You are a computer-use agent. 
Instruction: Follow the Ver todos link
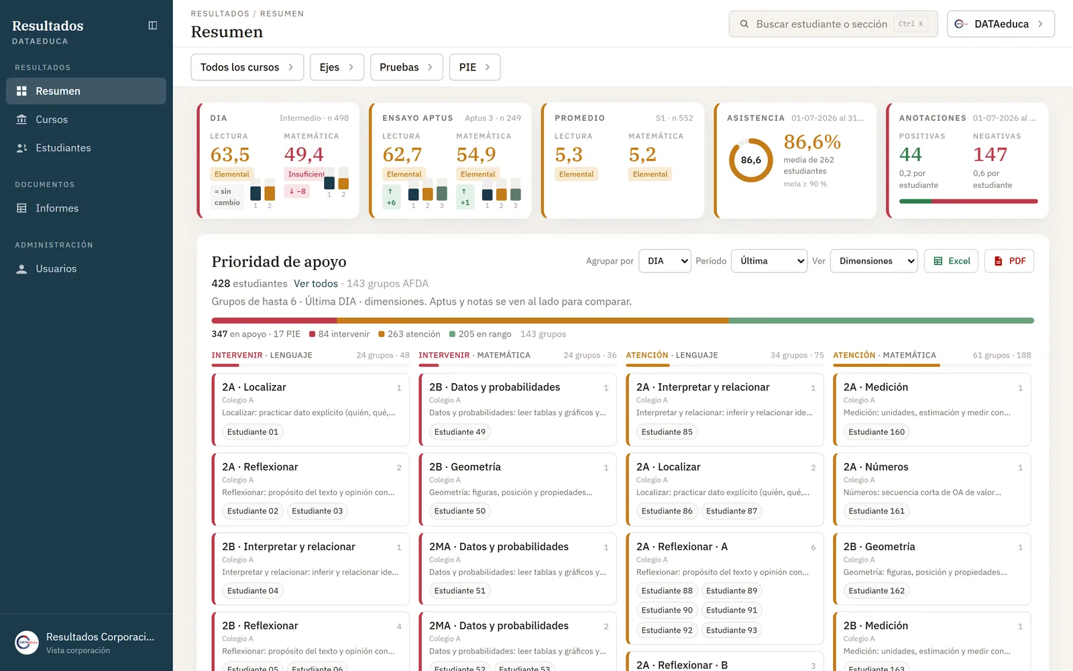click(316, 284)
